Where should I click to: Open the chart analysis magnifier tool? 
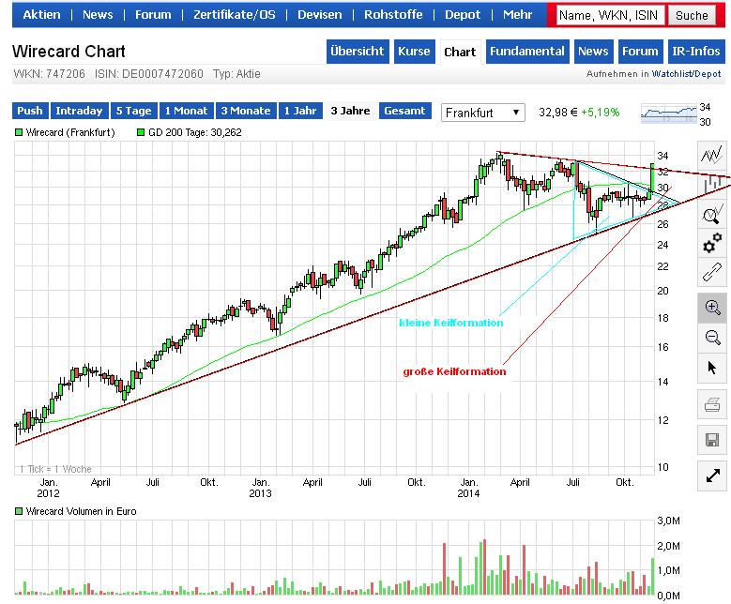[x=712, y=215]
